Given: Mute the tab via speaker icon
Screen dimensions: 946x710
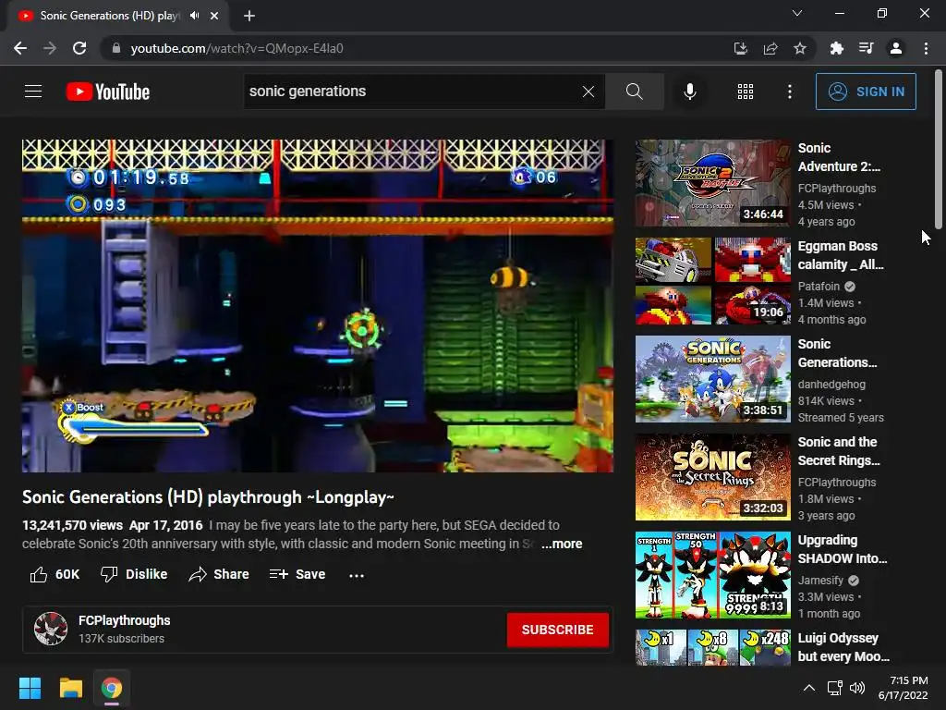Looking at the screenshot, I should (x=194, y=16).
